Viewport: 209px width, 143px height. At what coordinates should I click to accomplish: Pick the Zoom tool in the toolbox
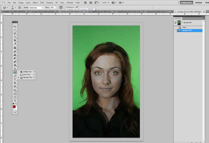(x=15, y=100)
